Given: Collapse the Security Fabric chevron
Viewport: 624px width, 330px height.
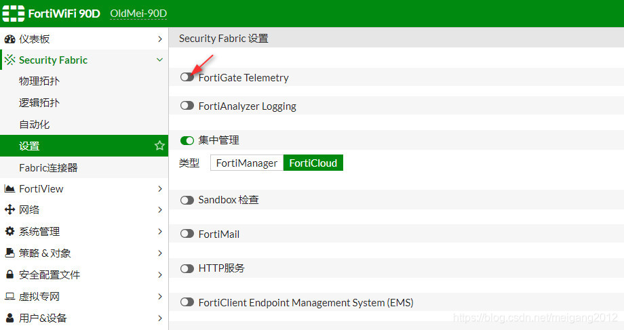Looking at the screenshot, I should pos(159,60).
